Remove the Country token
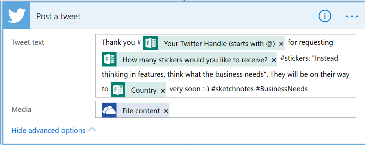The image size is (365, 145). 163,91
